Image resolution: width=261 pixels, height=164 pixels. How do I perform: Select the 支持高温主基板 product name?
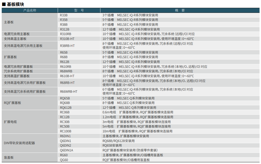15,39
